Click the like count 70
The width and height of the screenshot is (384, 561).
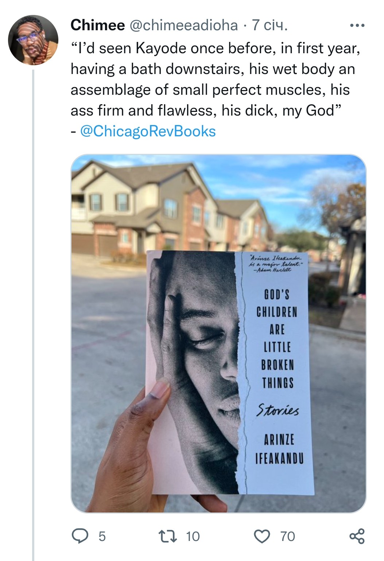tap(287, 536)
